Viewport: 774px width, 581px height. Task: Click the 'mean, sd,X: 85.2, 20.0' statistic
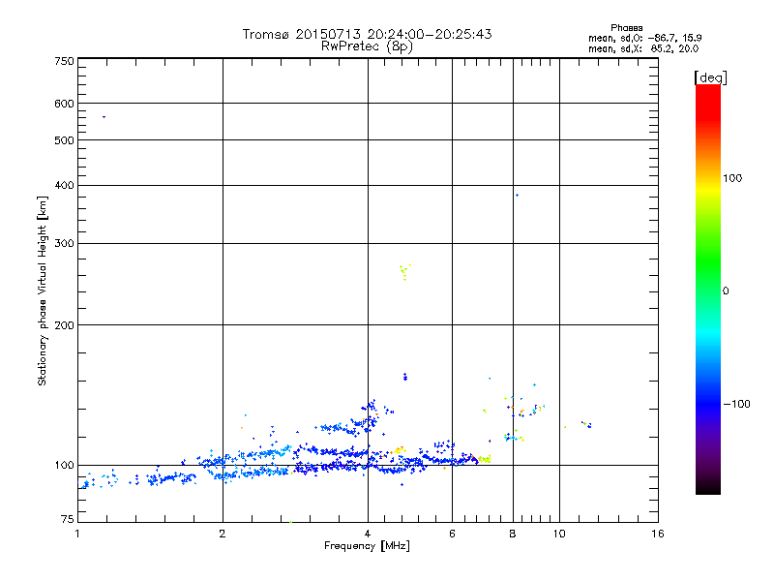(643, 48)
